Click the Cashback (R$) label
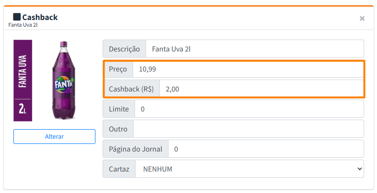Viewport: 377px width, 193px height. tap(131, 89)
